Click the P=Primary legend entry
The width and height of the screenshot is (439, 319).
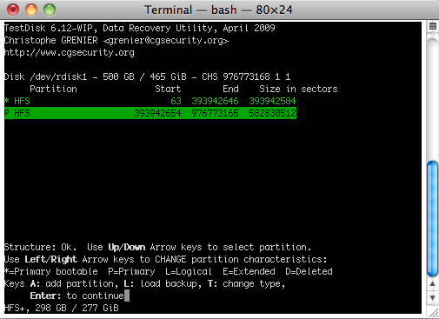(x=131, y=271)
